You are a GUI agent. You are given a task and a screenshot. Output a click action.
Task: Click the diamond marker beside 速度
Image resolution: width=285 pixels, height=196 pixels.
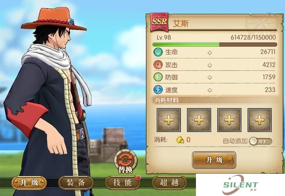point(210,90)
